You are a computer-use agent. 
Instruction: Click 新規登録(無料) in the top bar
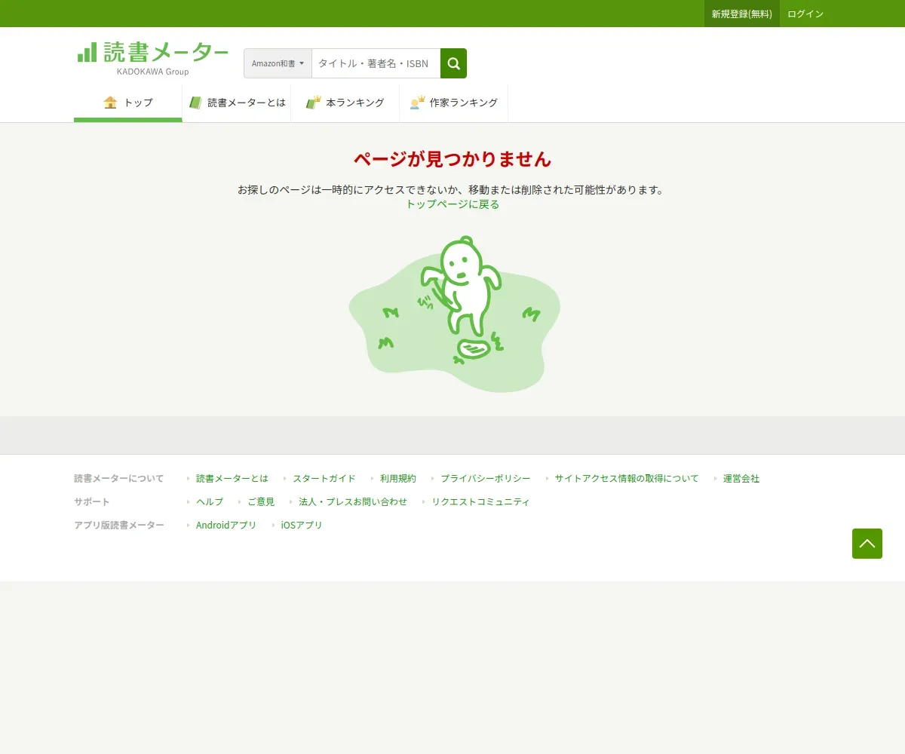point(742,14)
